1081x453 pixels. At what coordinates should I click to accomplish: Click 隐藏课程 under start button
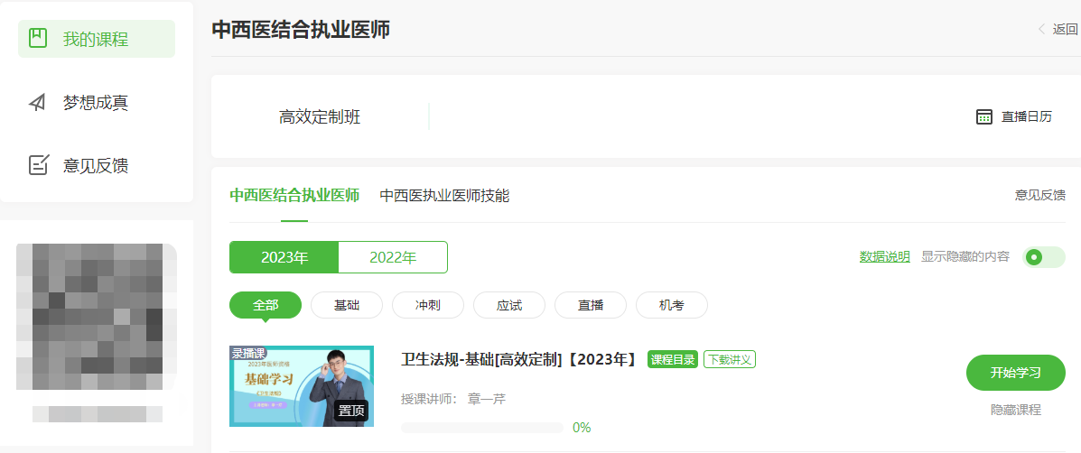[1015, 410]
